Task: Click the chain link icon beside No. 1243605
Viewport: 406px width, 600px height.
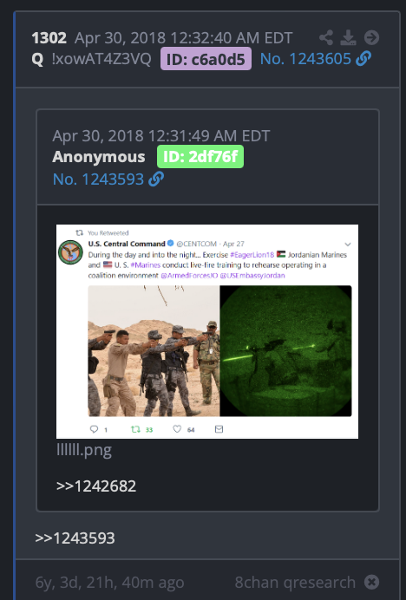Action: [363, 59]
